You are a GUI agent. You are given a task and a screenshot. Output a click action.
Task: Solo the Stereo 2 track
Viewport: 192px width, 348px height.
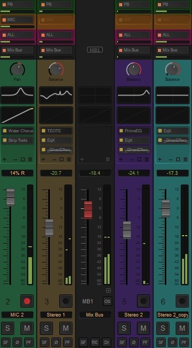coord(124,328)
